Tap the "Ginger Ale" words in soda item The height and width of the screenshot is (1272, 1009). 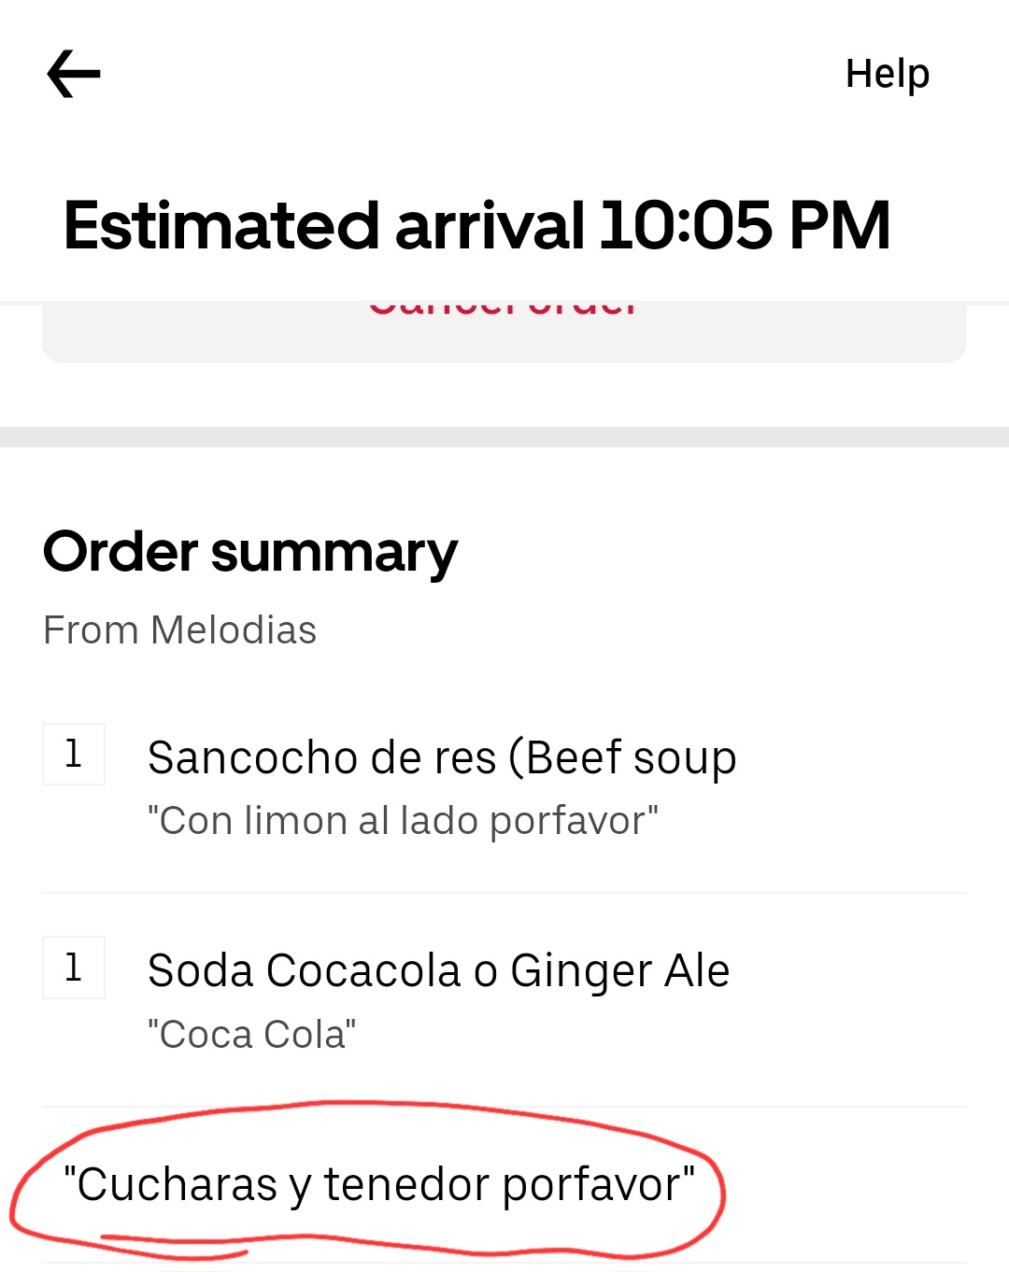(619, 971)
